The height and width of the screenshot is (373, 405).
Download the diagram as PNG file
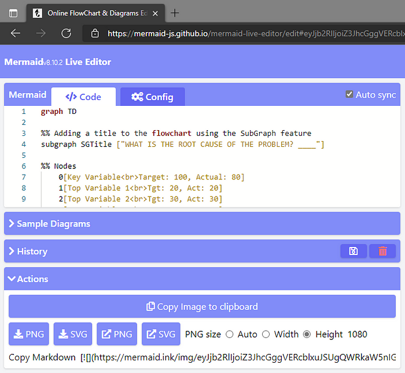[x=29, y=334]
